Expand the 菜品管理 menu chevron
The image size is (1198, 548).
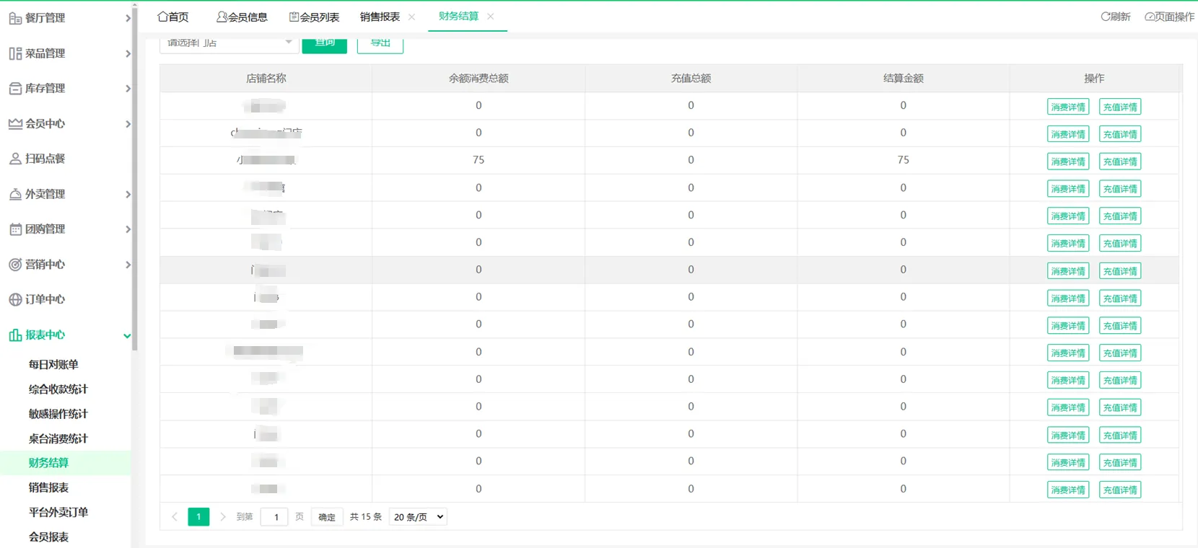click(128, 53)
